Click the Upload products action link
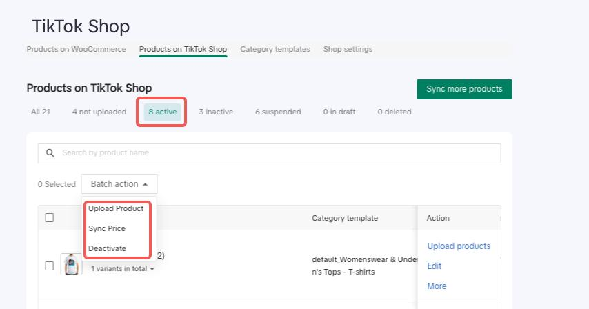 459,246
